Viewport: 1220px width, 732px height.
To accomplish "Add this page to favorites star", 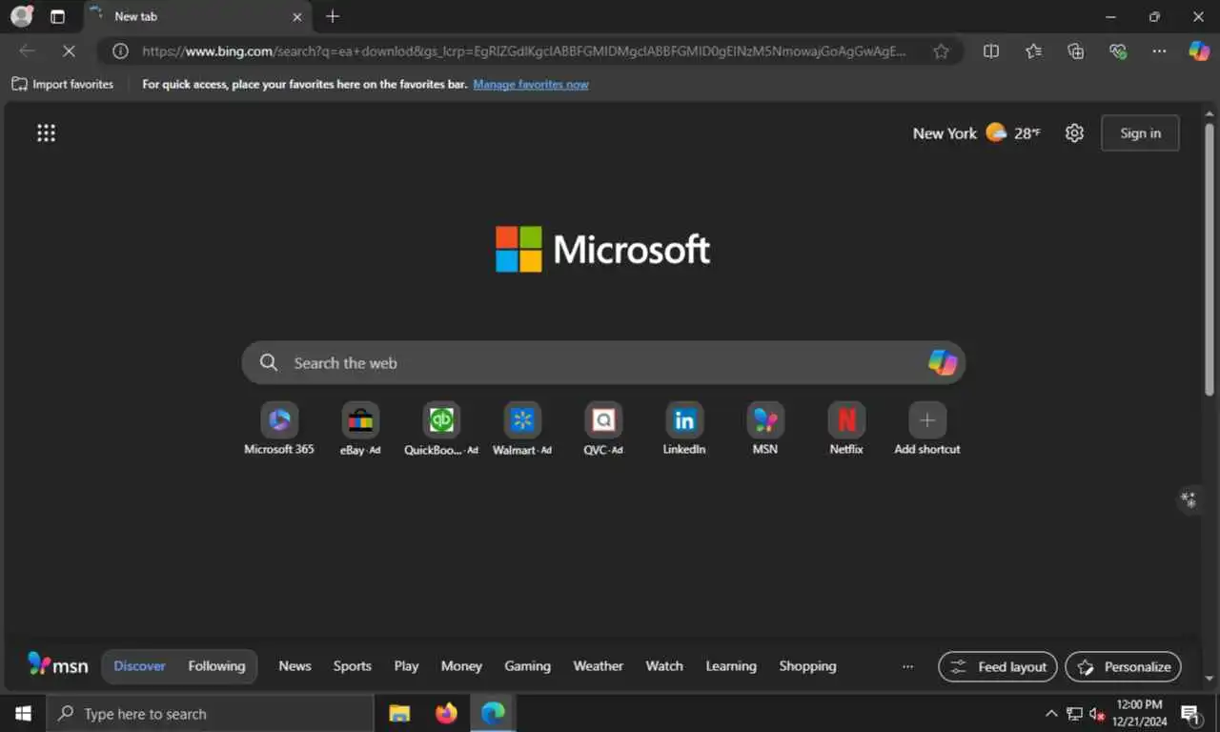I will click(941, 51).
